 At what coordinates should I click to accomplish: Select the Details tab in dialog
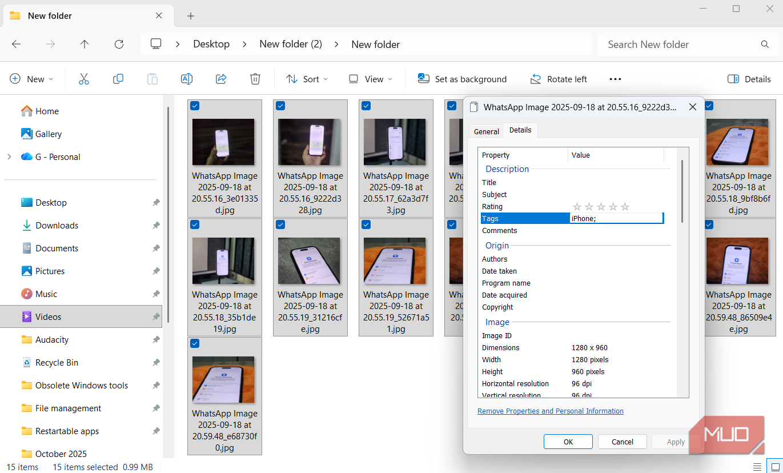[x=520, y=130]
